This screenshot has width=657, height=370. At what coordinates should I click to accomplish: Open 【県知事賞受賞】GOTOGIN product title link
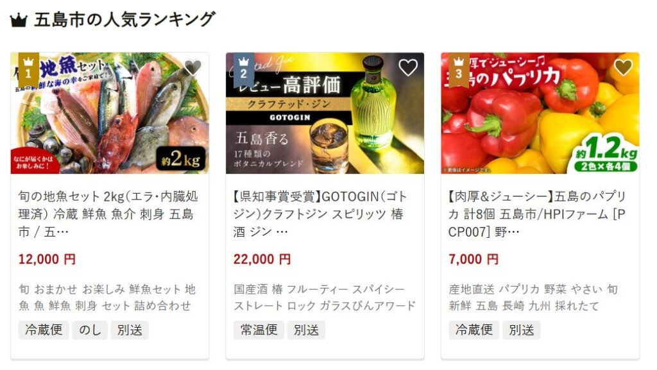pos(320,214)
